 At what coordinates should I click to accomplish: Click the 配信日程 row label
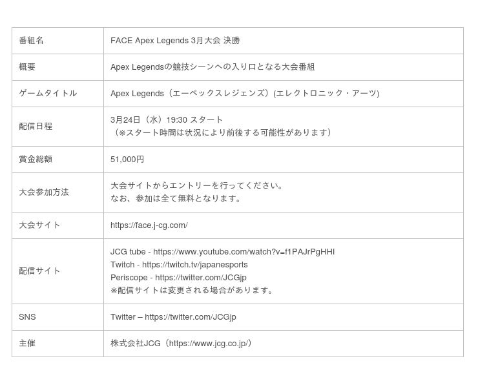pos(36,127)
